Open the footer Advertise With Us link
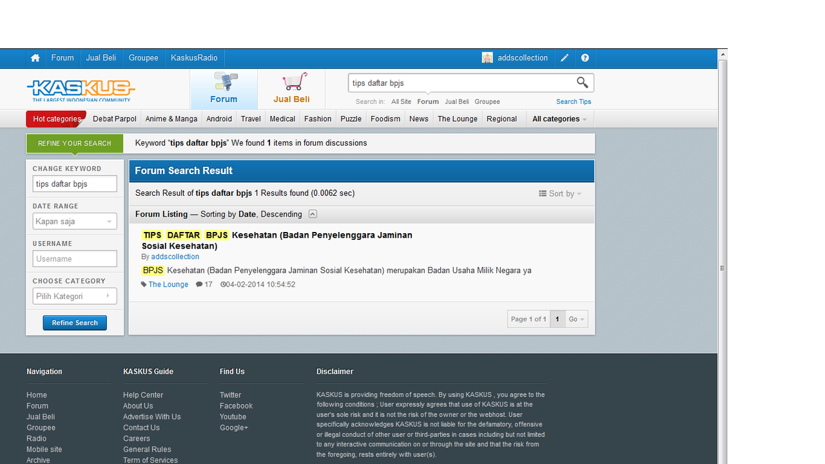The width and height of the screenshot is (825, 464). (x=152, y=417)
